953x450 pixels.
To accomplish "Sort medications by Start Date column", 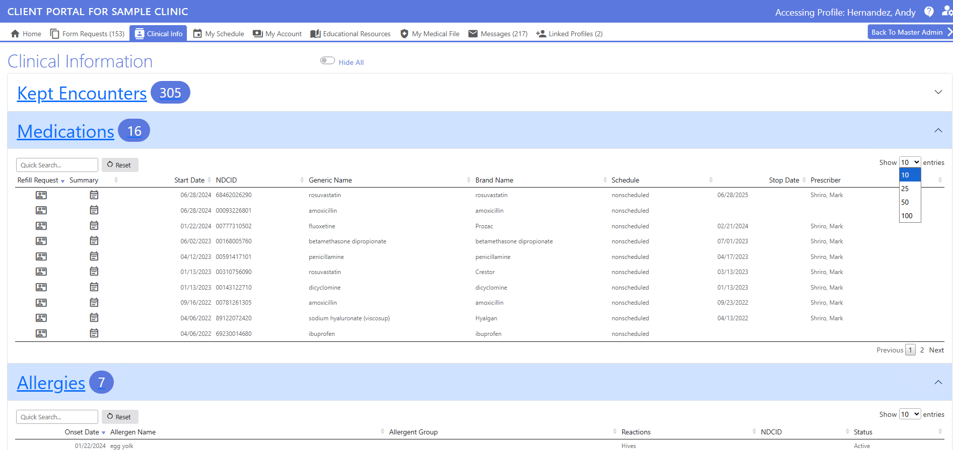I will pos(189,180).
